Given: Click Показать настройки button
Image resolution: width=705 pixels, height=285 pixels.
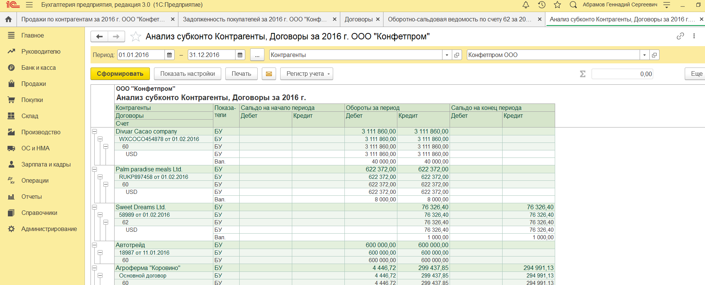Looking at the screenshot, I should click(x=187, y=74).
